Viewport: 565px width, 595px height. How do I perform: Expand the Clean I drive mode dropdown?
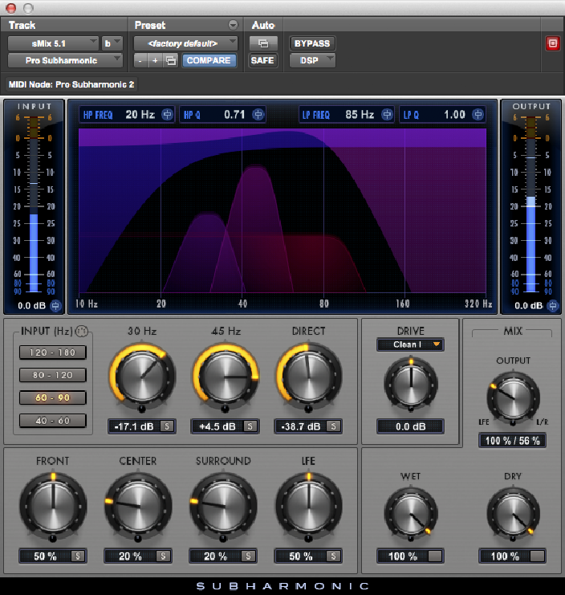tap(410, 344)
